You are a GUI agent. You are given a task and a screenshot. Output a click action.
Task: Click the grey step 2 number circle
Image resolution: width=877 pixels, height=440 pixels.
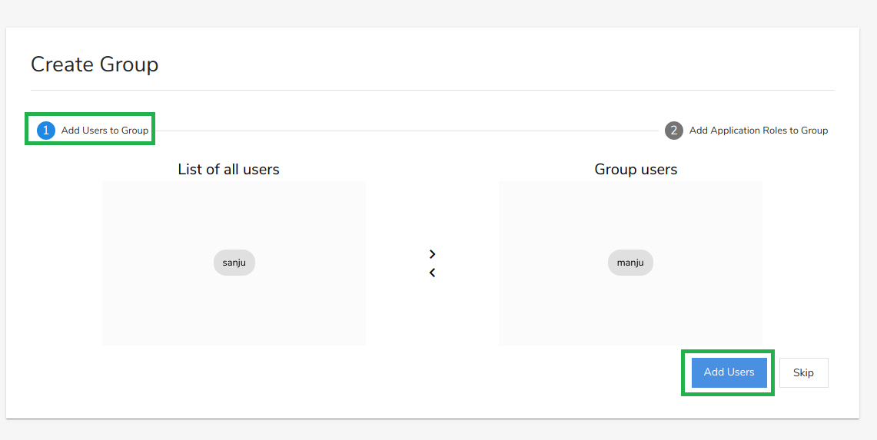673,131
